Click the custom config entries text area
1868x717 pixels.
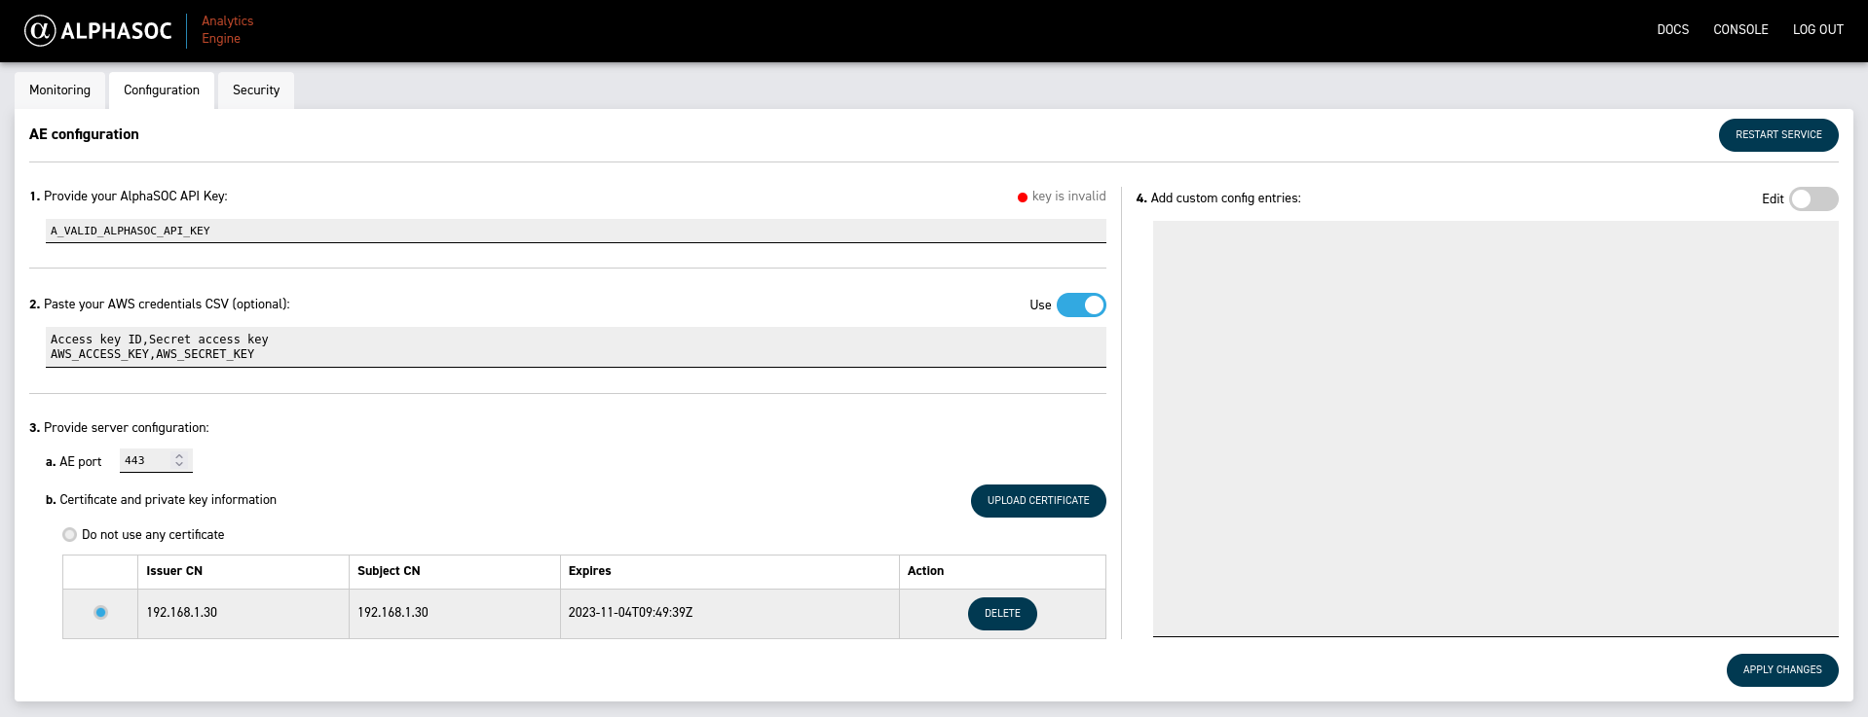(x=1495, y=429)
